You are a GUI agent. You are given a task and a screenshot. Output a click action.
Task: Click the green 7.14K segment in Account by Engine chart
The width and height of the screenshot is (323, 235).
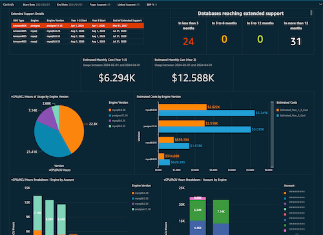(x=221, y=212)
